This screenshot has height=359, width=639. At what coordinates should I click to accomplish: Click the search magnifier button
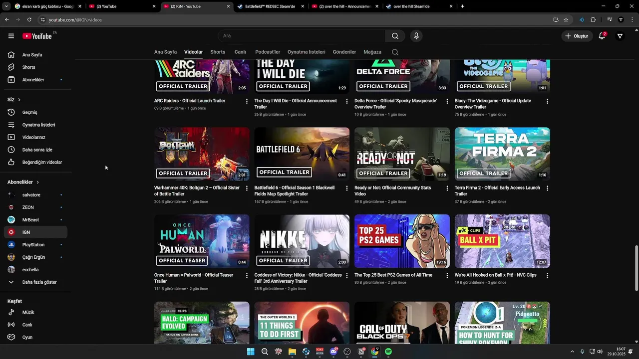pos(395,36)
